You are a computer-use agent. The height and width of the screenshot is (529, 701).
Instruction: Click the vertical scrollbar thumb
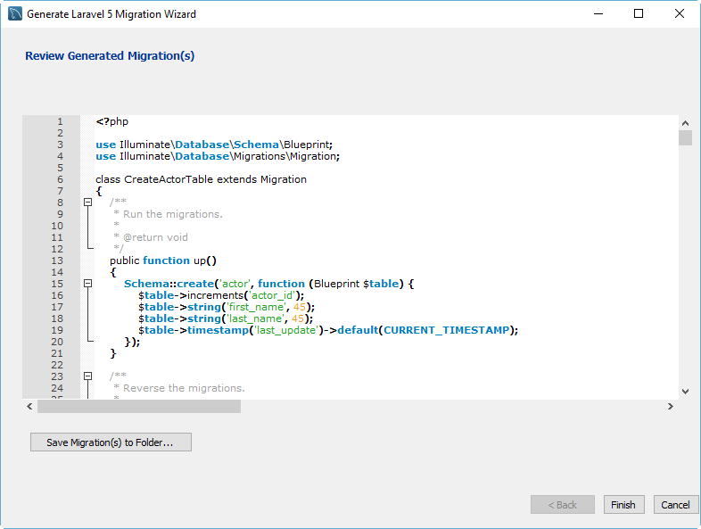coord(685,137)
